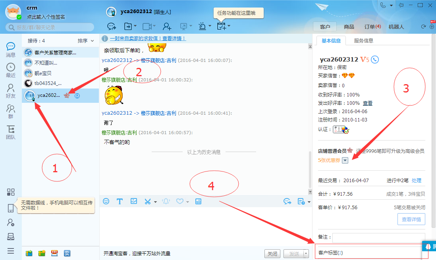Click the 查看详情 button
This screenshot has height=260, width=436.
[x=411, y=220]
